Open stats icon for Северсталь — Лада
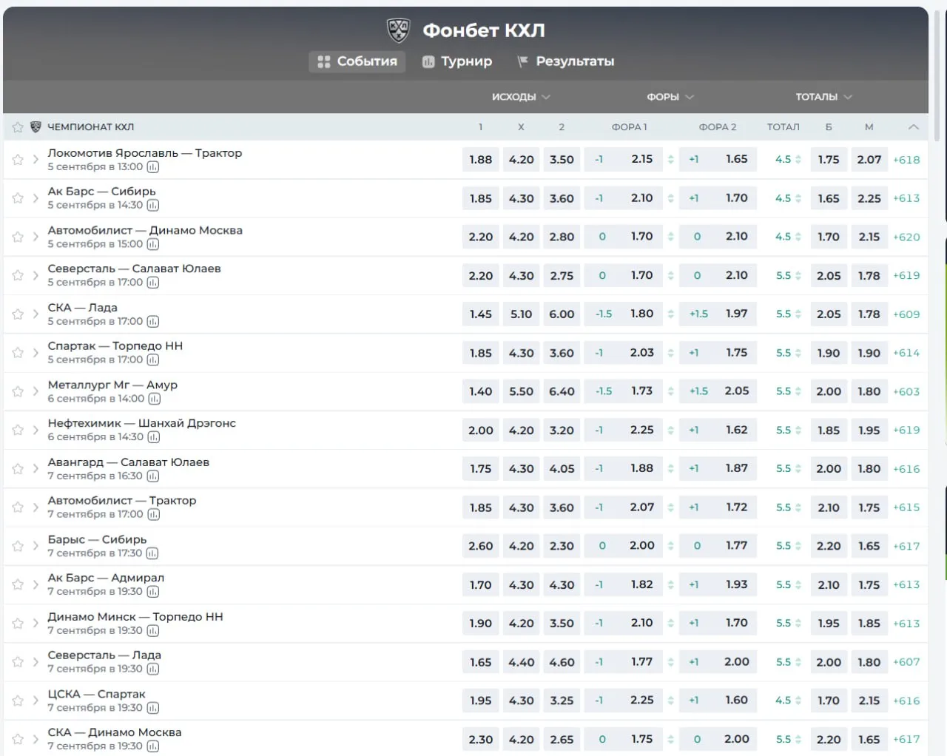Image resolution: width=947 pixels, height=756 pixels. (x=152, y=669)
